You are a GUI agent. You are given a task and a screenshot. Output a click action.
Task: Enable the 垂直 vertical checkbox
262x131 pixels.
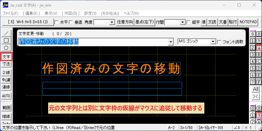[71, 22]
